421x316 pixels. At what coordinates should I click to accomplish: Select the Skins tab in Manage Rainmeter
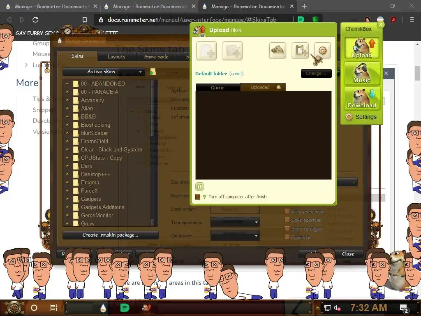point(77,56)
